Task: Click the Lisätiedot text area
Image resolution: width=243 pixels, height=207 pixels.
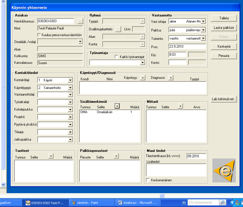Action: click(x=176, y=170)
